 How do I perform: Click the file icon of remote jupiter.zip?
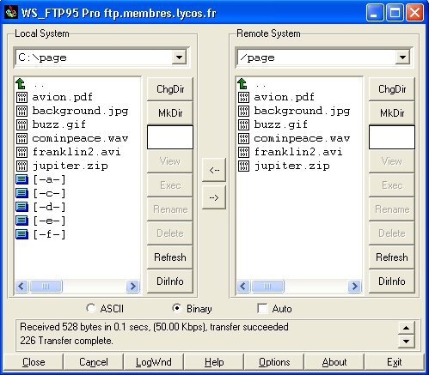pos(243,166)
